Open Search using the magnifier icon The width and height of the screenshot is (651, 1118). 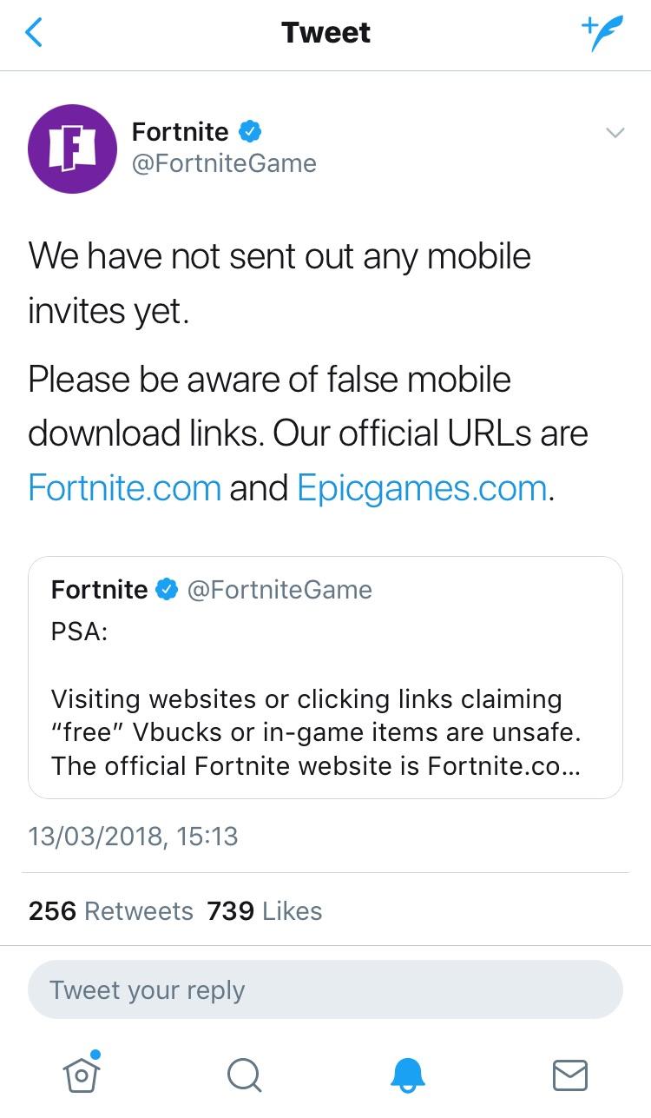(244, 1075)
